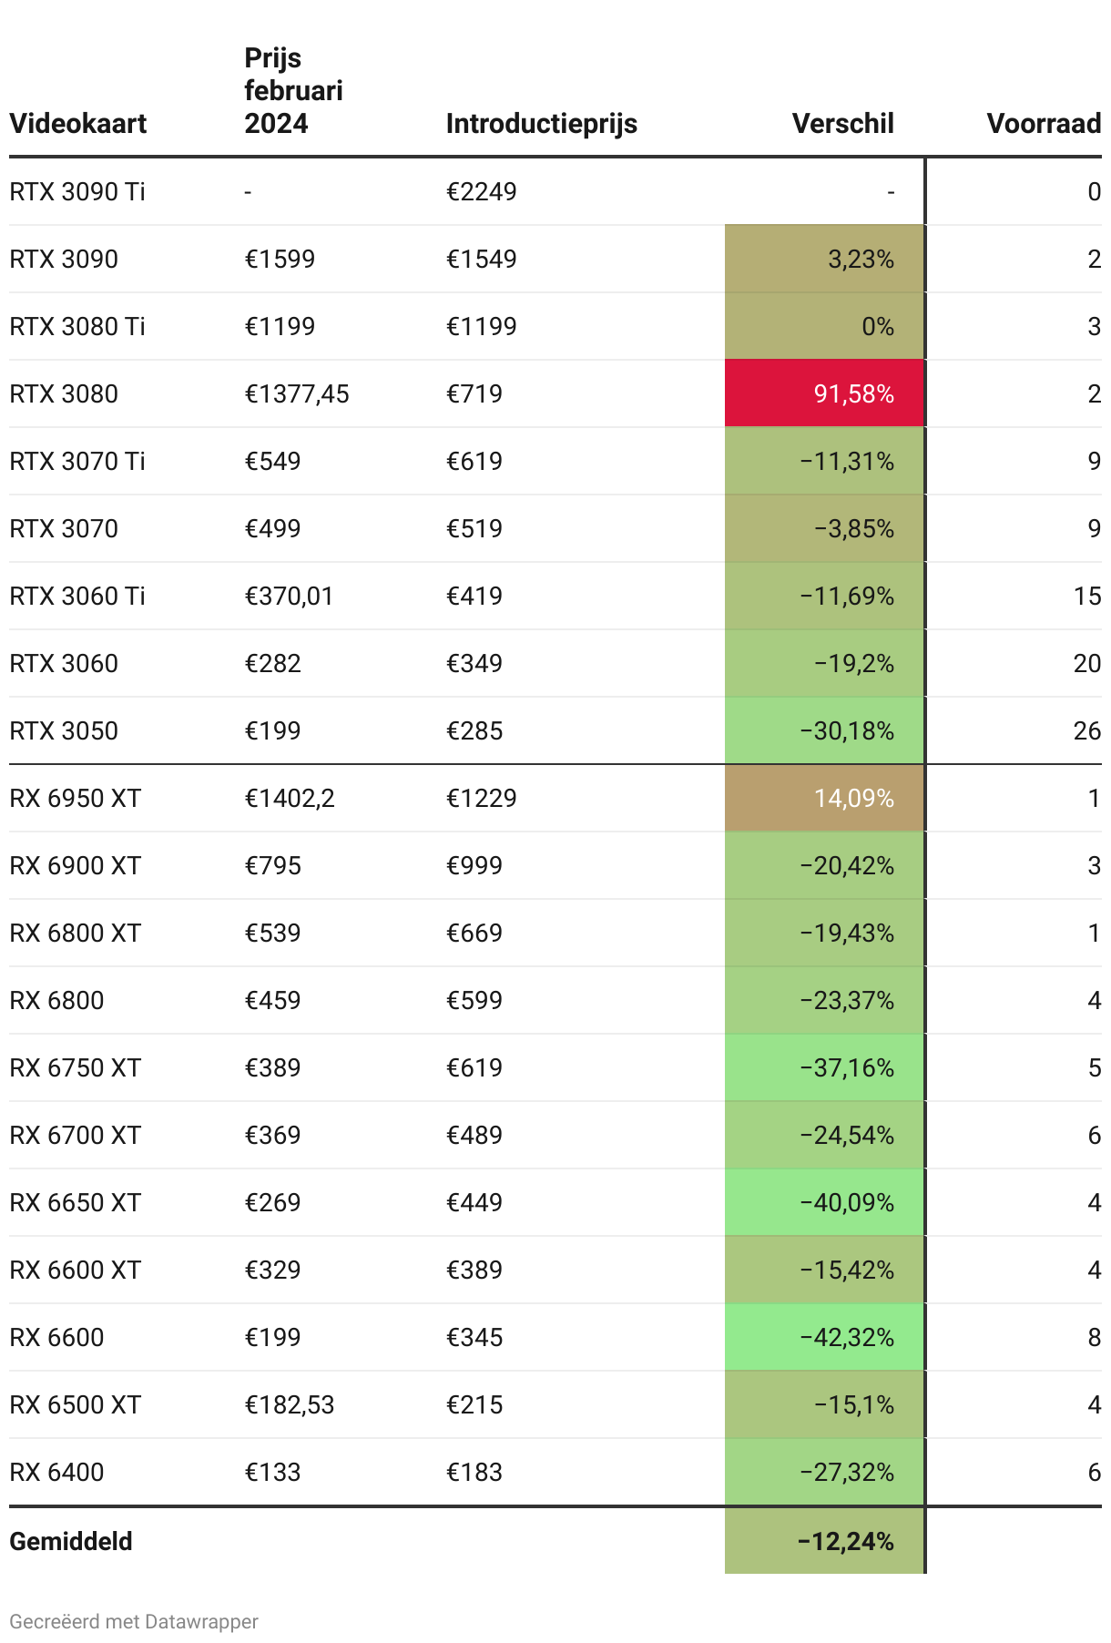Click the stock value 26 for RTX 3050
The width and height of the screenshot is (1111, 1643).
[1086, 730]
